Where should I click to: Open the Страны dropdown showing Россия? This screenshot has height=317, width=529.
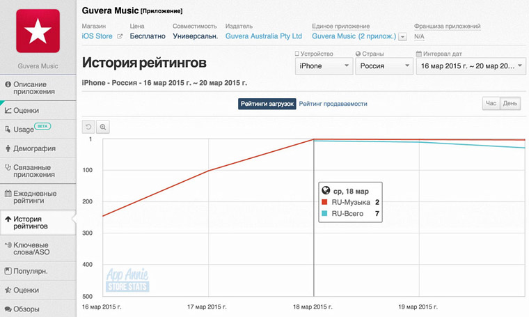point(382,66)
